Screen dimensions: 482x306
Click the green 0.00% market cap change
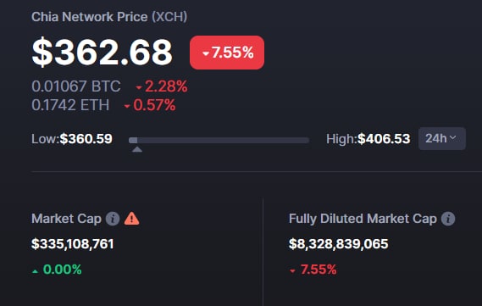pos(57,270)
